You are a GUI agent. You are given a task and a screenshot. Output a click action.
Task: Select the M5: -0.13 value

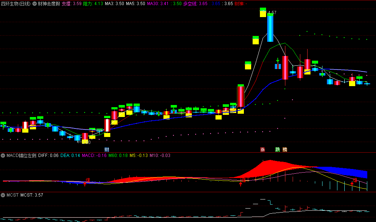pos(139,156)
